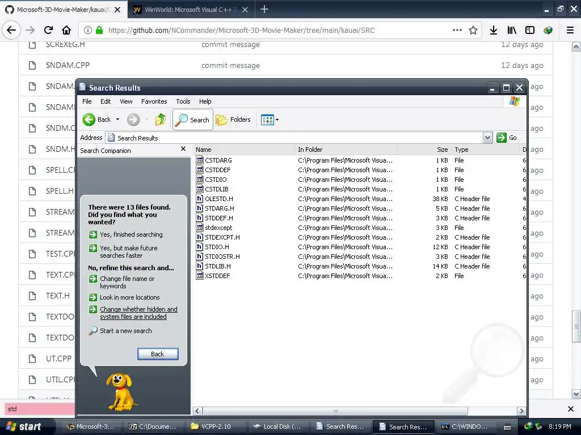Sort results by Type column header
This screenshot has width=581, height=435.
click(x=486, y=150)
